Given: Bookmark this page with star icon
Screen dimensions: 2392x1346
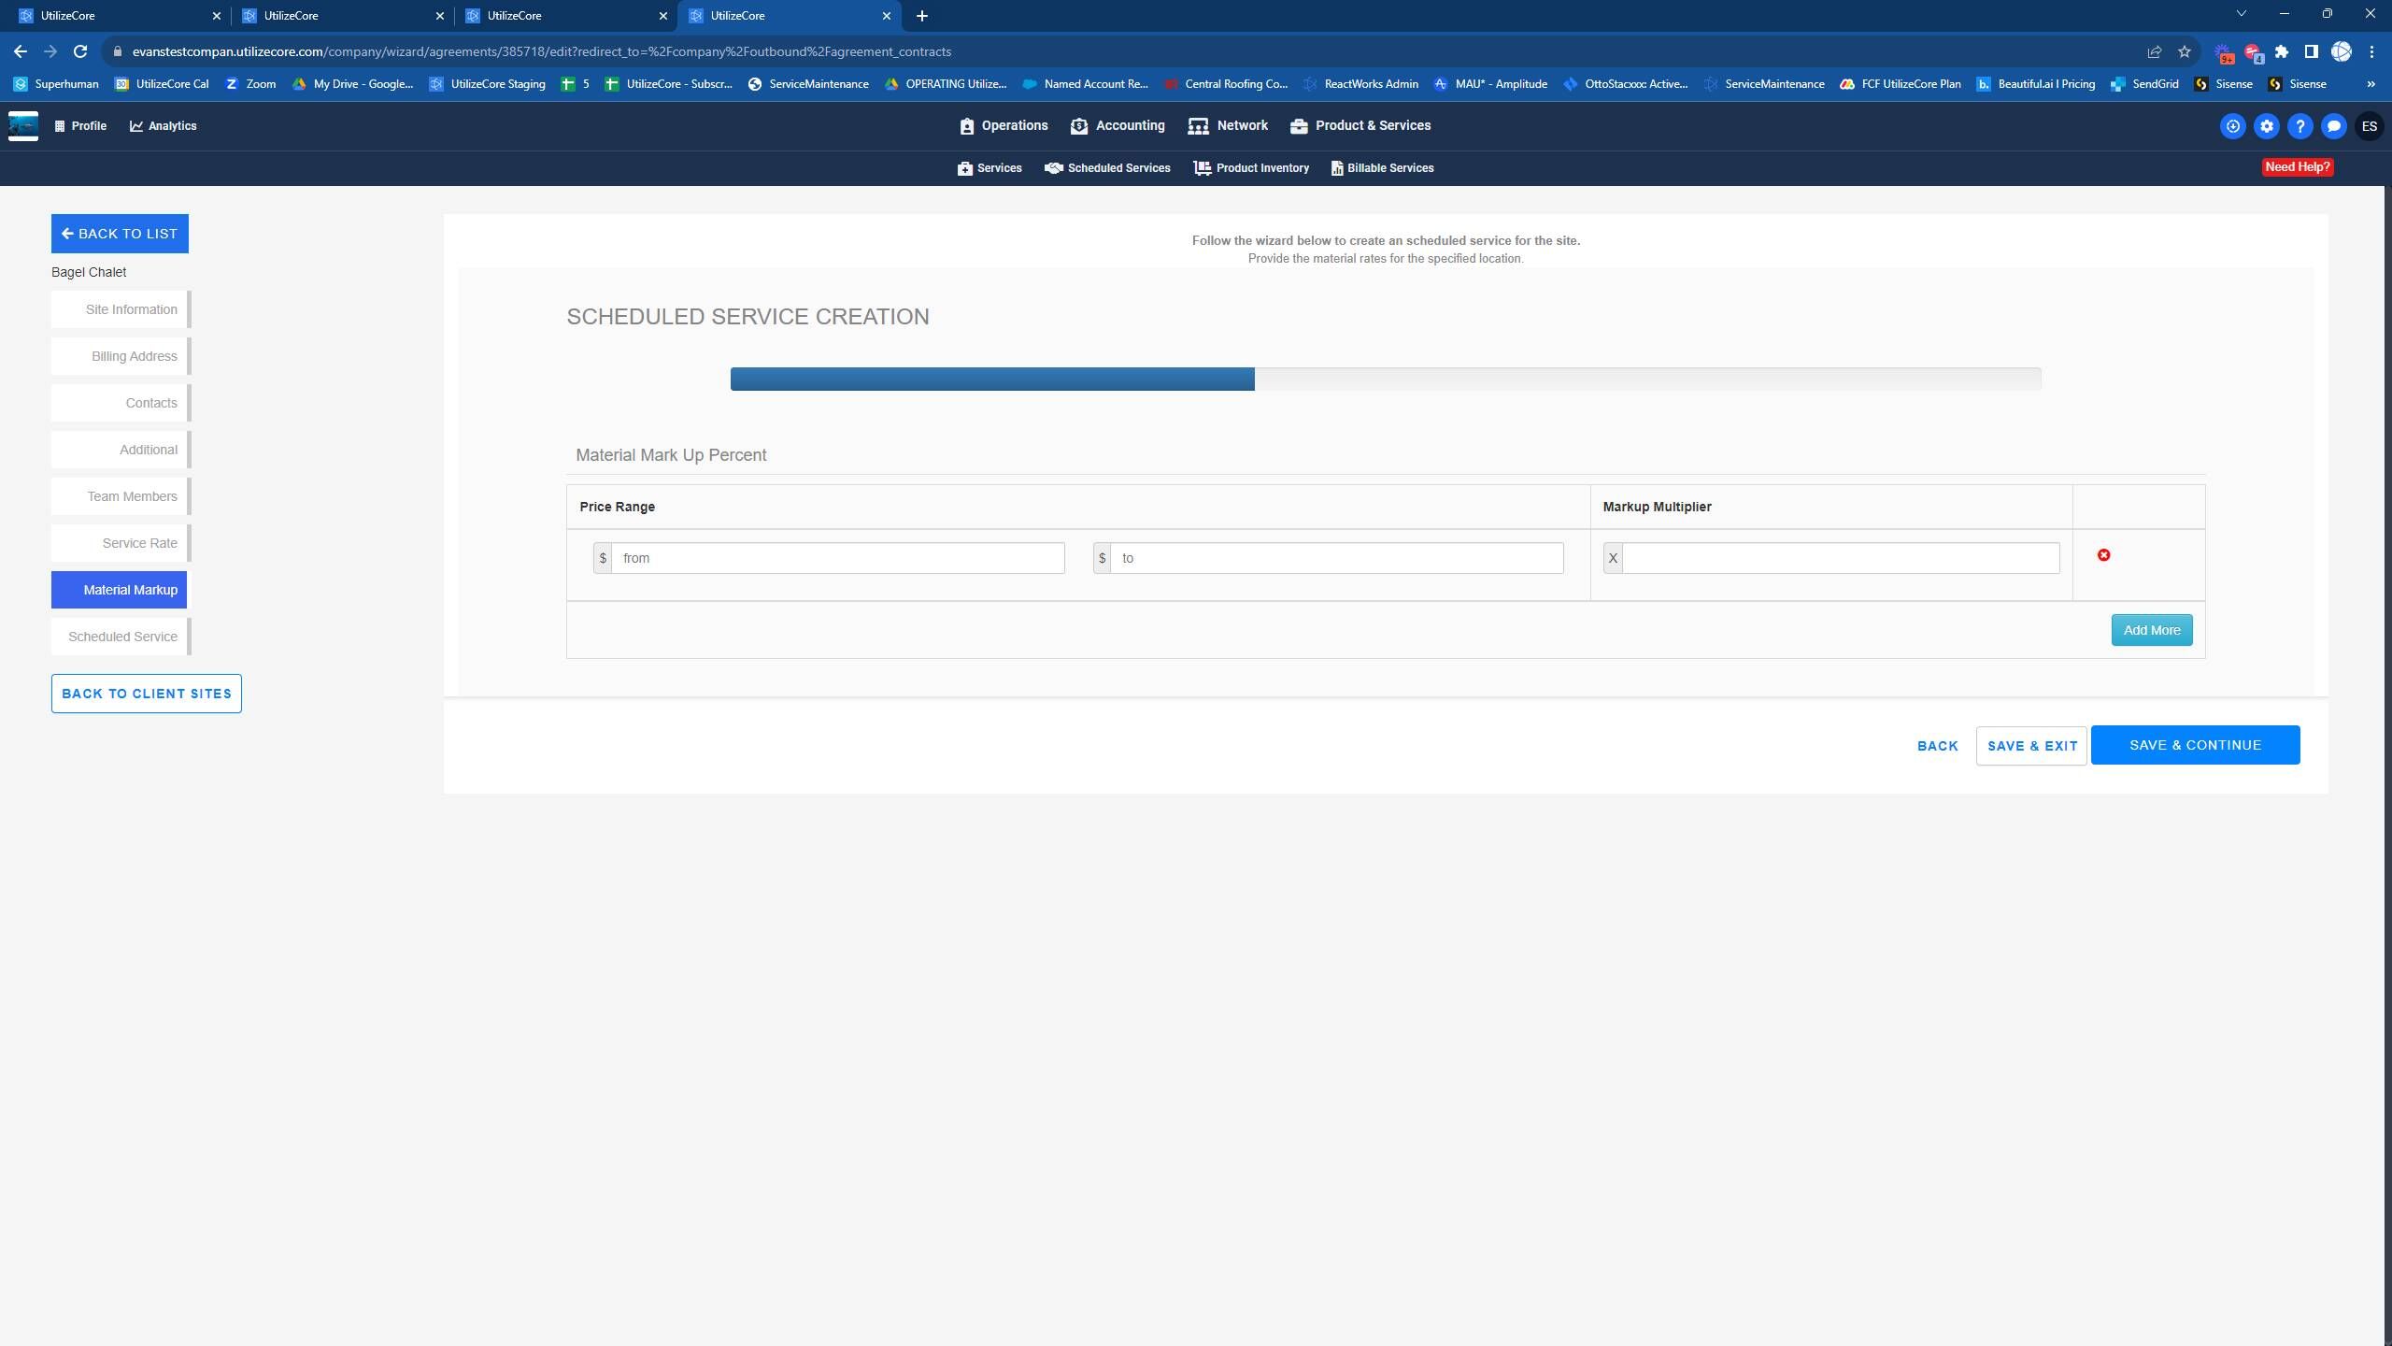Looking at the screenshot, I should click(2184, 51).
